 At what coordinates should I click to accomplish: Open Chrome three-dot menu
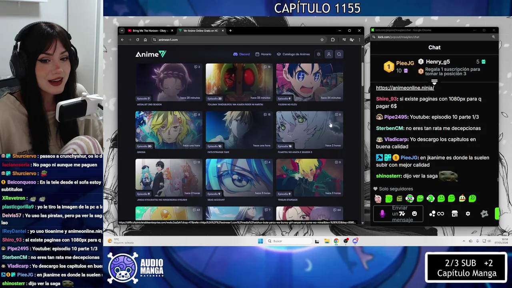[x=359, y=40]
